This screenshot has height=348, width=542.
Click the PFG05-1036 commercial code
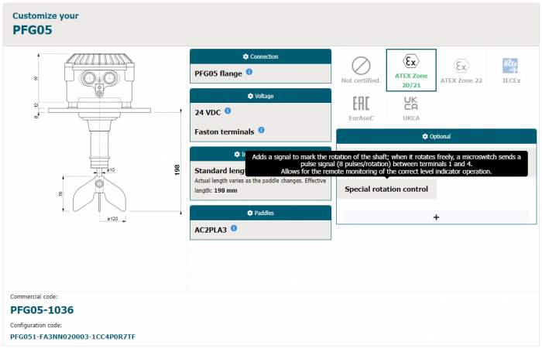click(42, 309)
